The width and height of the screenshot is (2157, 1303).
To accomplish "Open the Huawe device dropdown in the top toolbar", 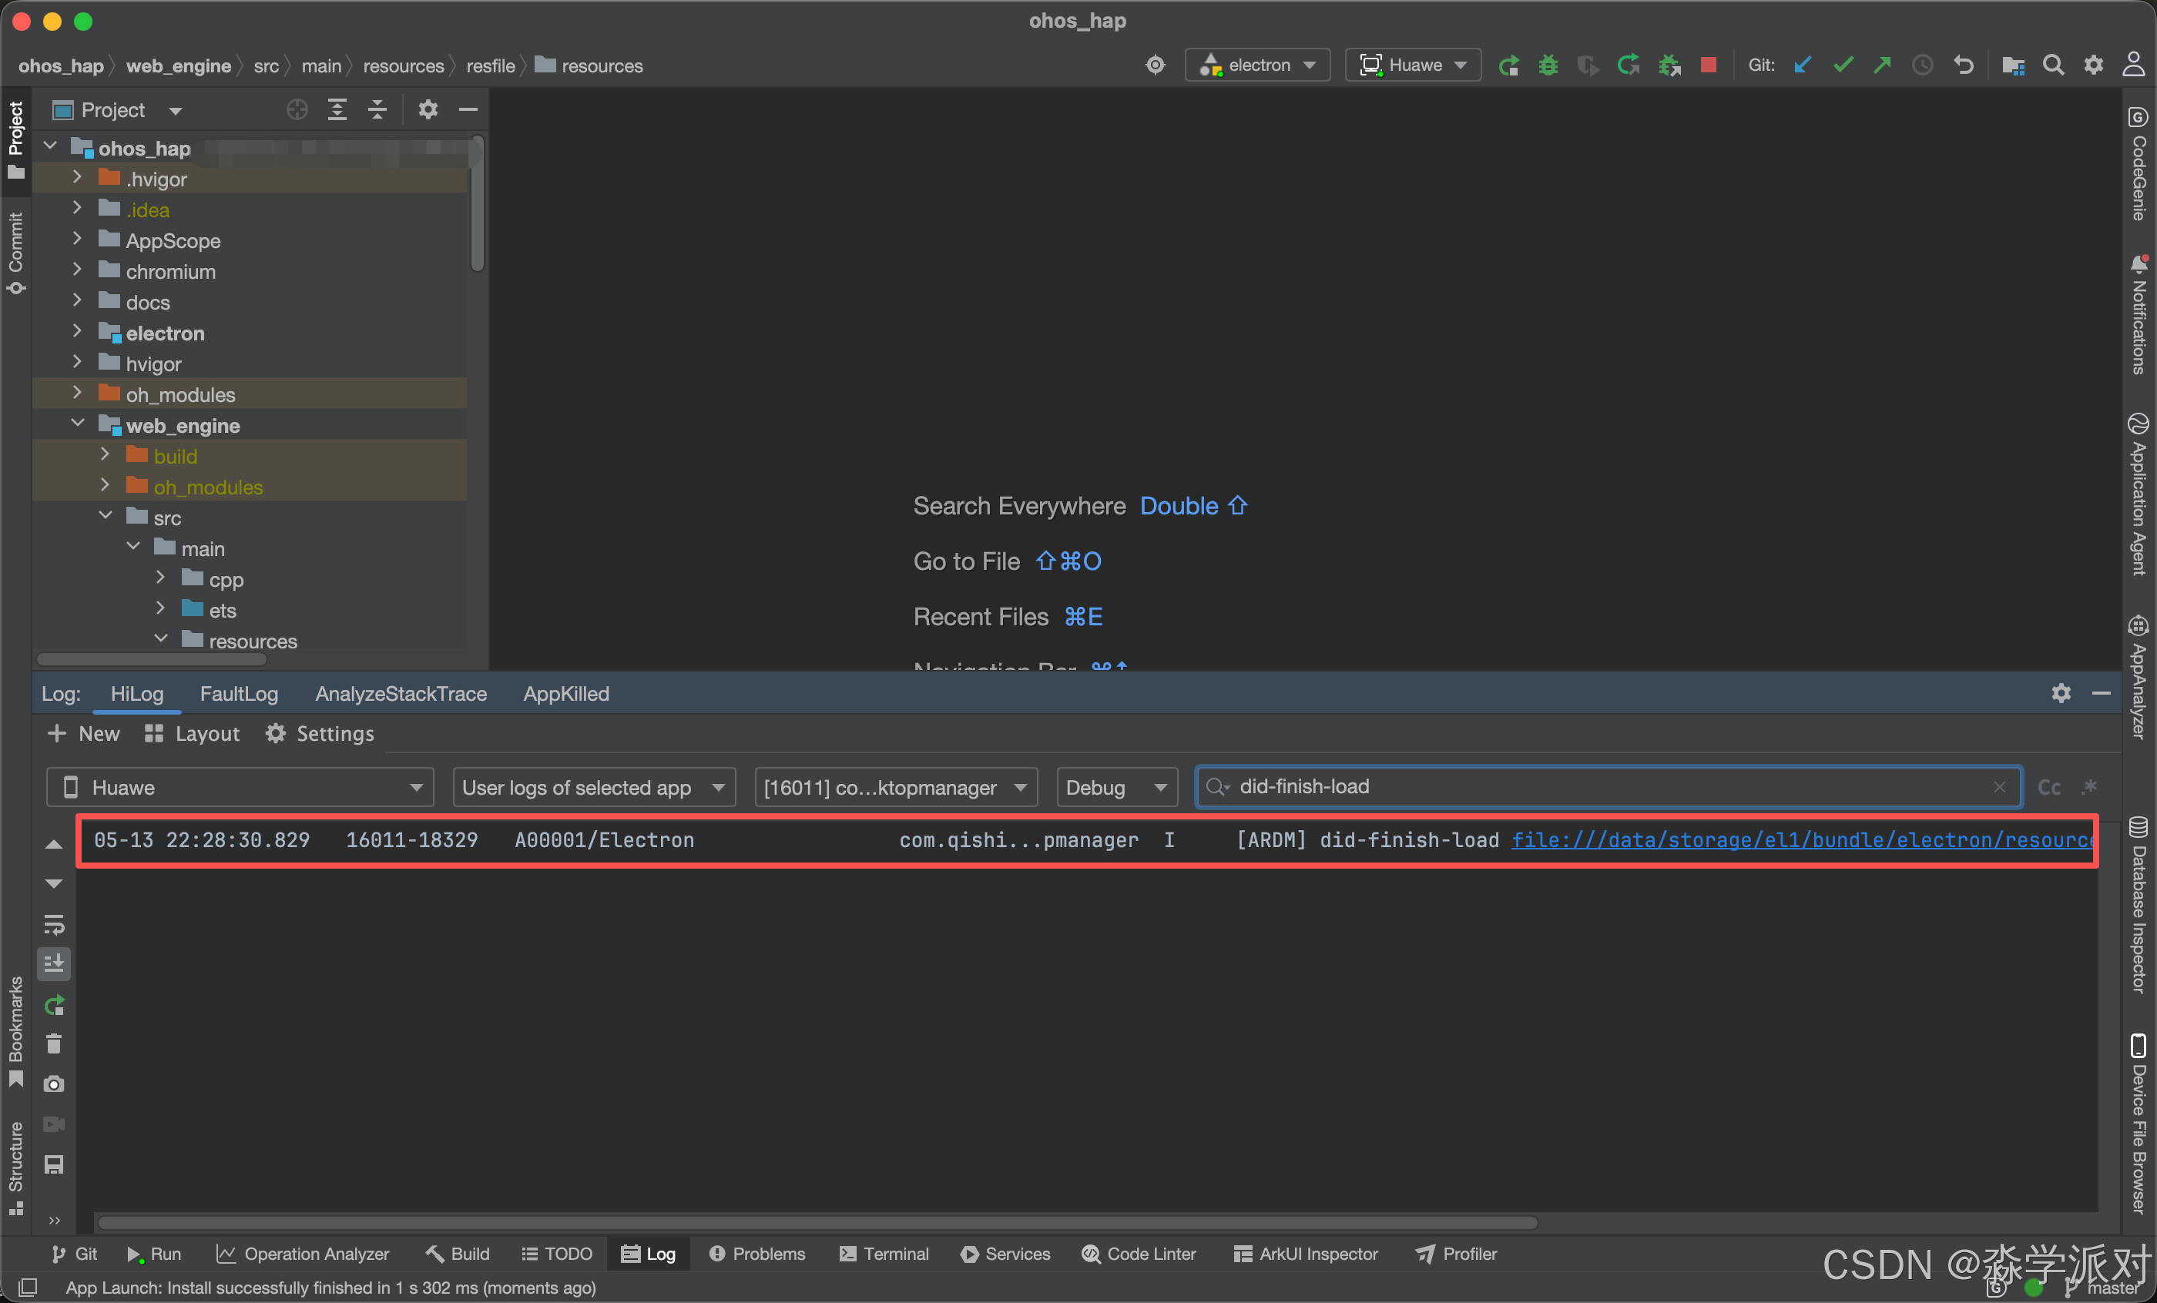I will [1412, 65].
